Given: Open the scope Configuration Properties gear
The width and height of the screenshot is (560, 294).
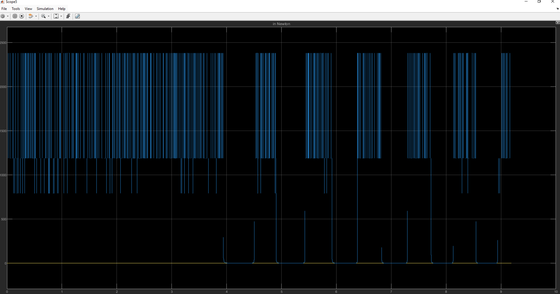Looking at the screenshot, I should pyautogui.click(x=3, y=16).
